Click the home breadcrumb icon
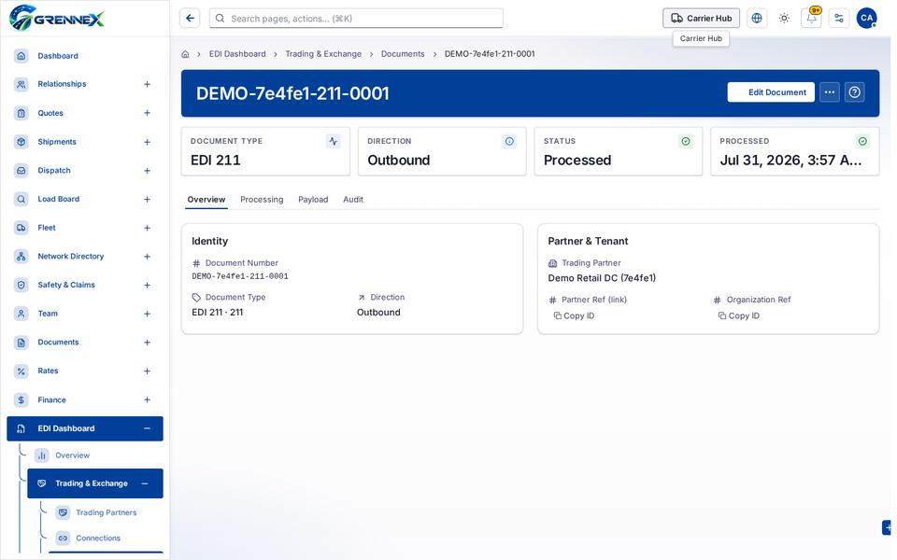 click(185, 54)
